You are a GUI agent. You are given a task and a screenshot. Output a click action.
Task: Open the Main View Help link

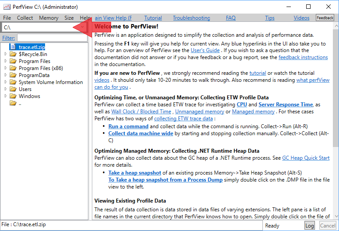pyautogui.click(x=113, y=18)
